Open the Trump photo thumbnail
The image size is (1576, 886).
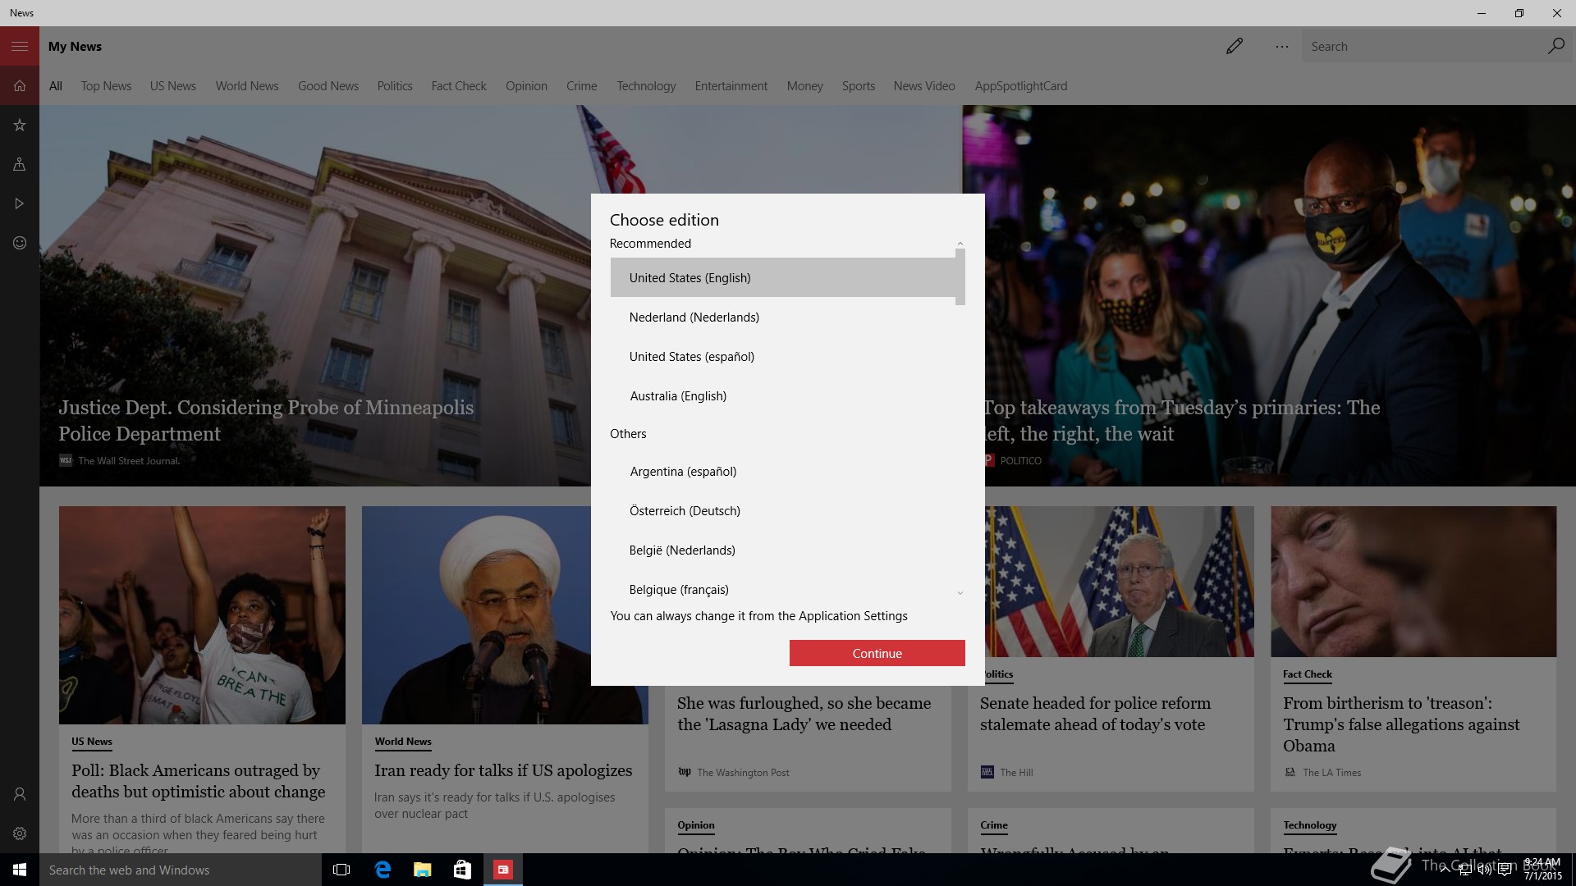[1413, 581]
